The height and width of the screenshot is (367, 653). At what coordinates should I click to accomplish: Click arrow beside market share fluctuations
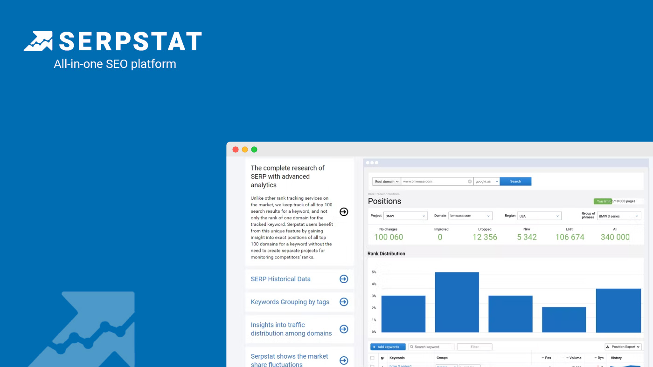click(344, 360)
